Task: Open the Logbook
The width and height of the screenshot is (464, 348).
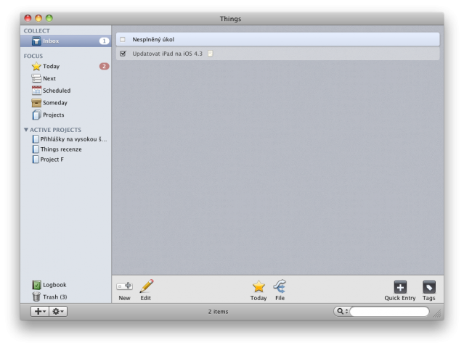Action: pos(65,285)
